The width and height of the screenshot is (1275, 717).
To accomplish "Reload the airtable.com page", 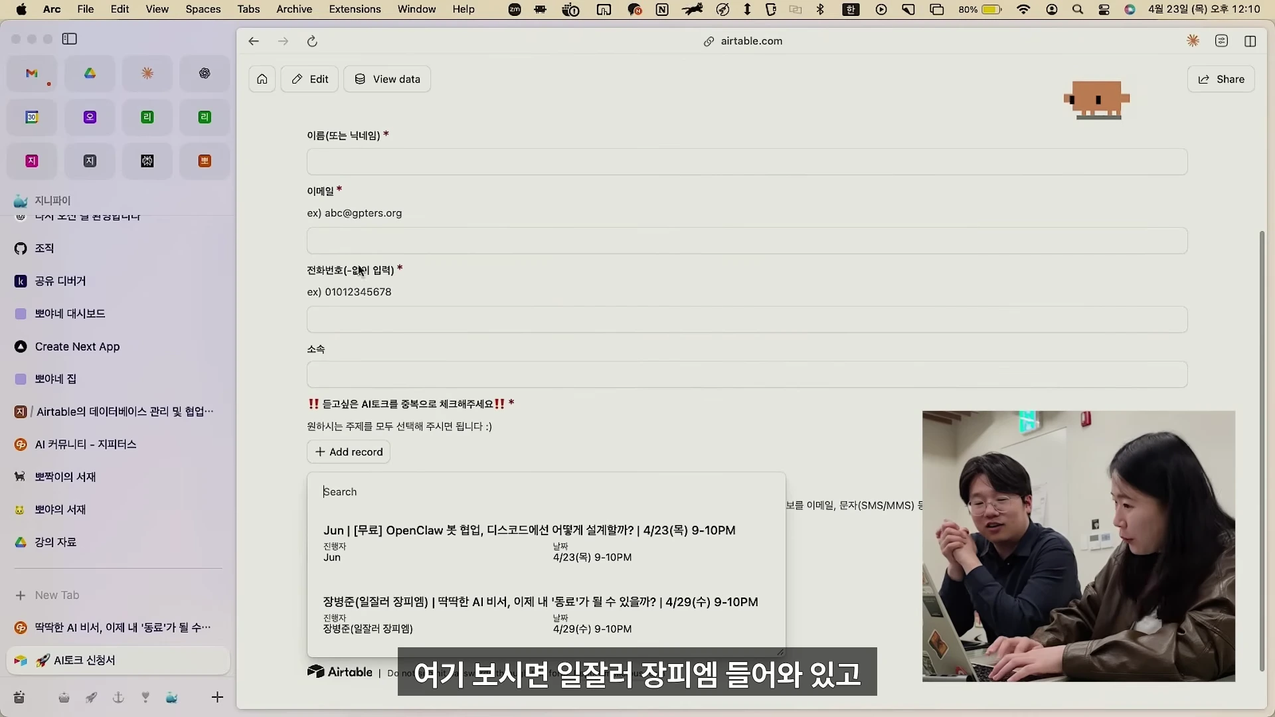I will pyautogui.click(x=312, y=41).
